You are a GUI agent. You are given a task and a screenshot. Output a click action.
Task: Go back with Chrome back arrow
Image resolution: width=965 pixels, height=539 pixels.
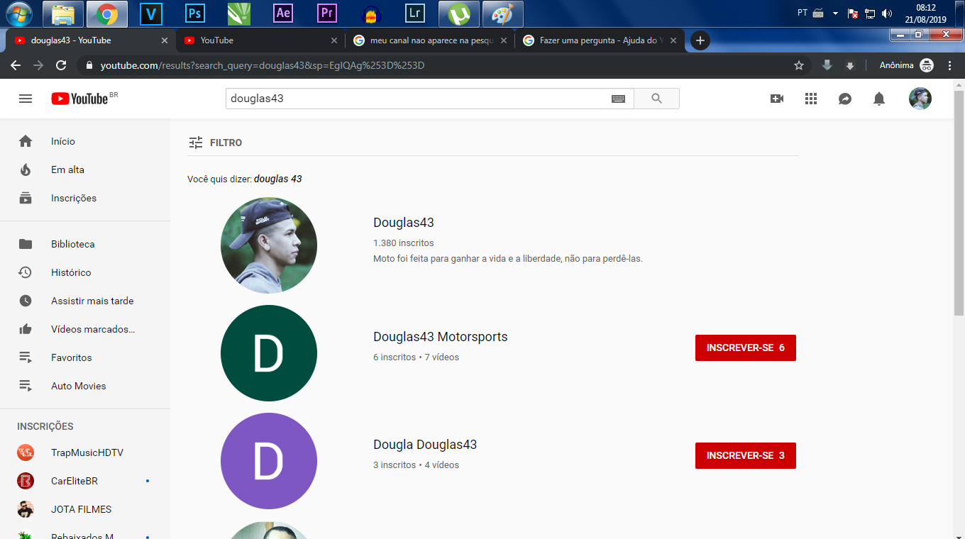tap(16, 65)
